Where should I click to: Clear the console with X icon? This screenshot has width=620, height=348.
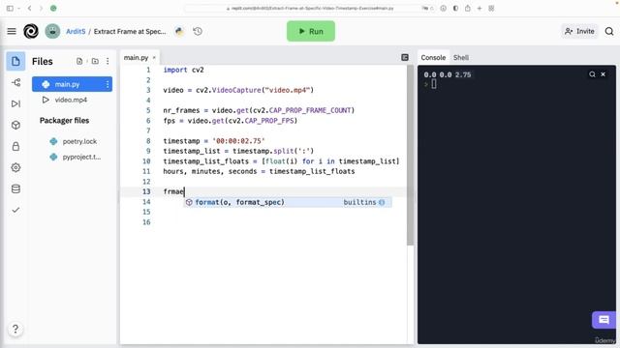[x=603, y=74]
